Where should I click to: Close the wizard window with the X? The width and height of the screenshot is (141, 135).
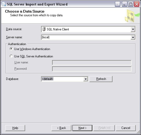[x=137, y=4]
